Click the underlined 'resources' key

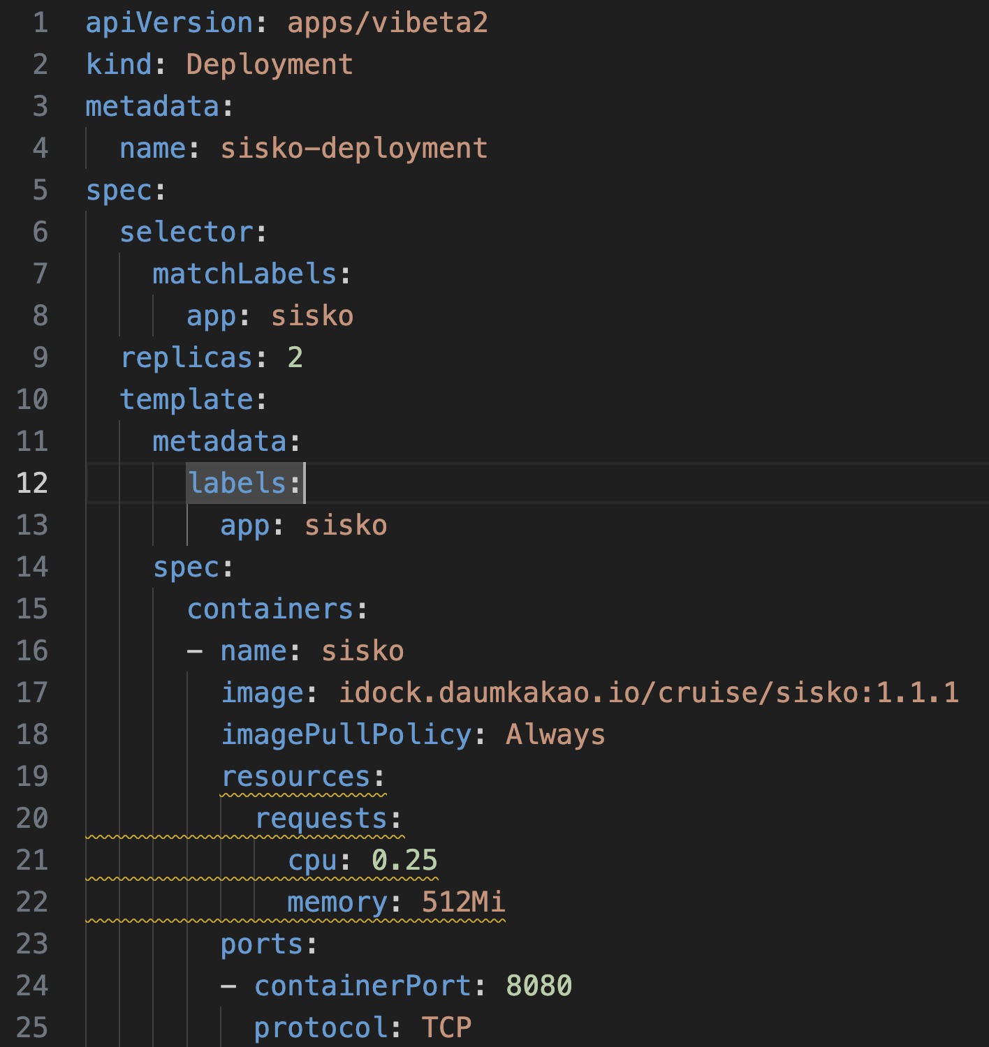(x=295, y=777)
